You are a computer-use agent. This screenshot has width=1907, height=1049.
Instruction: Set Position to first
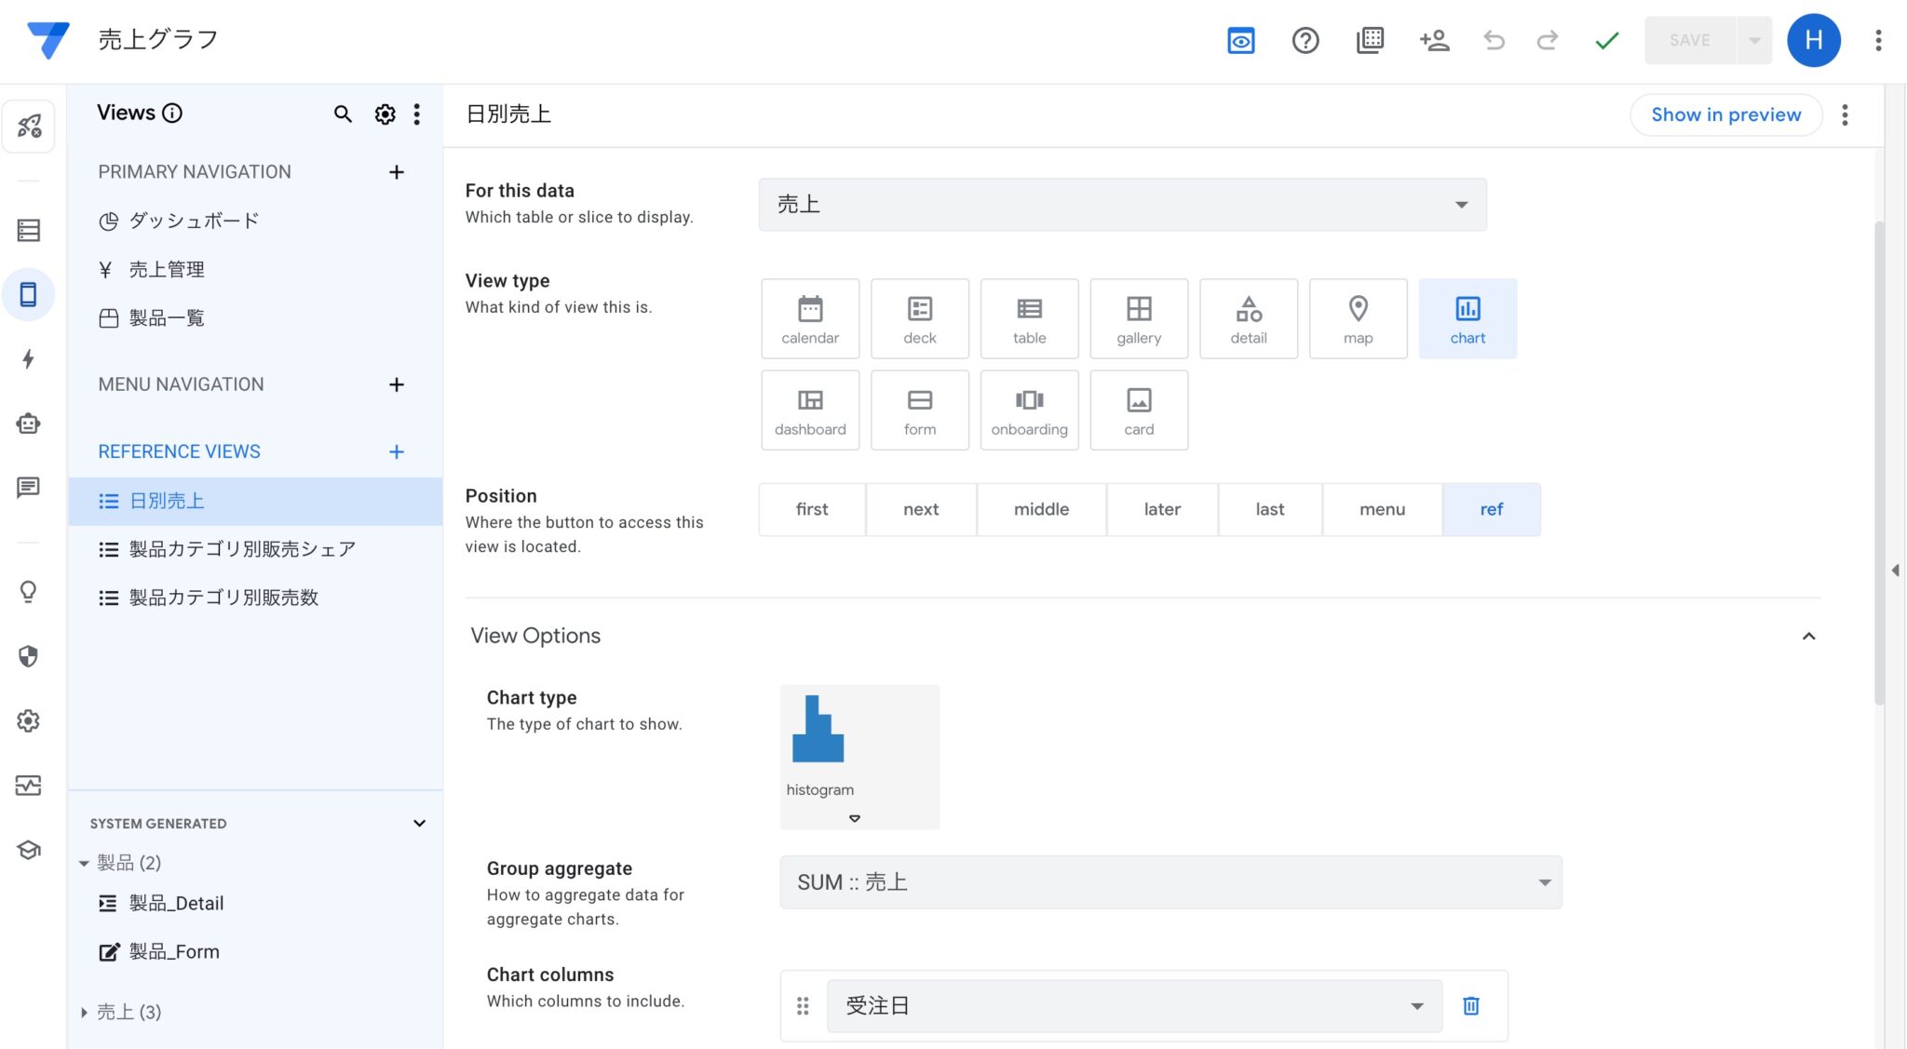tap(811, 509)
